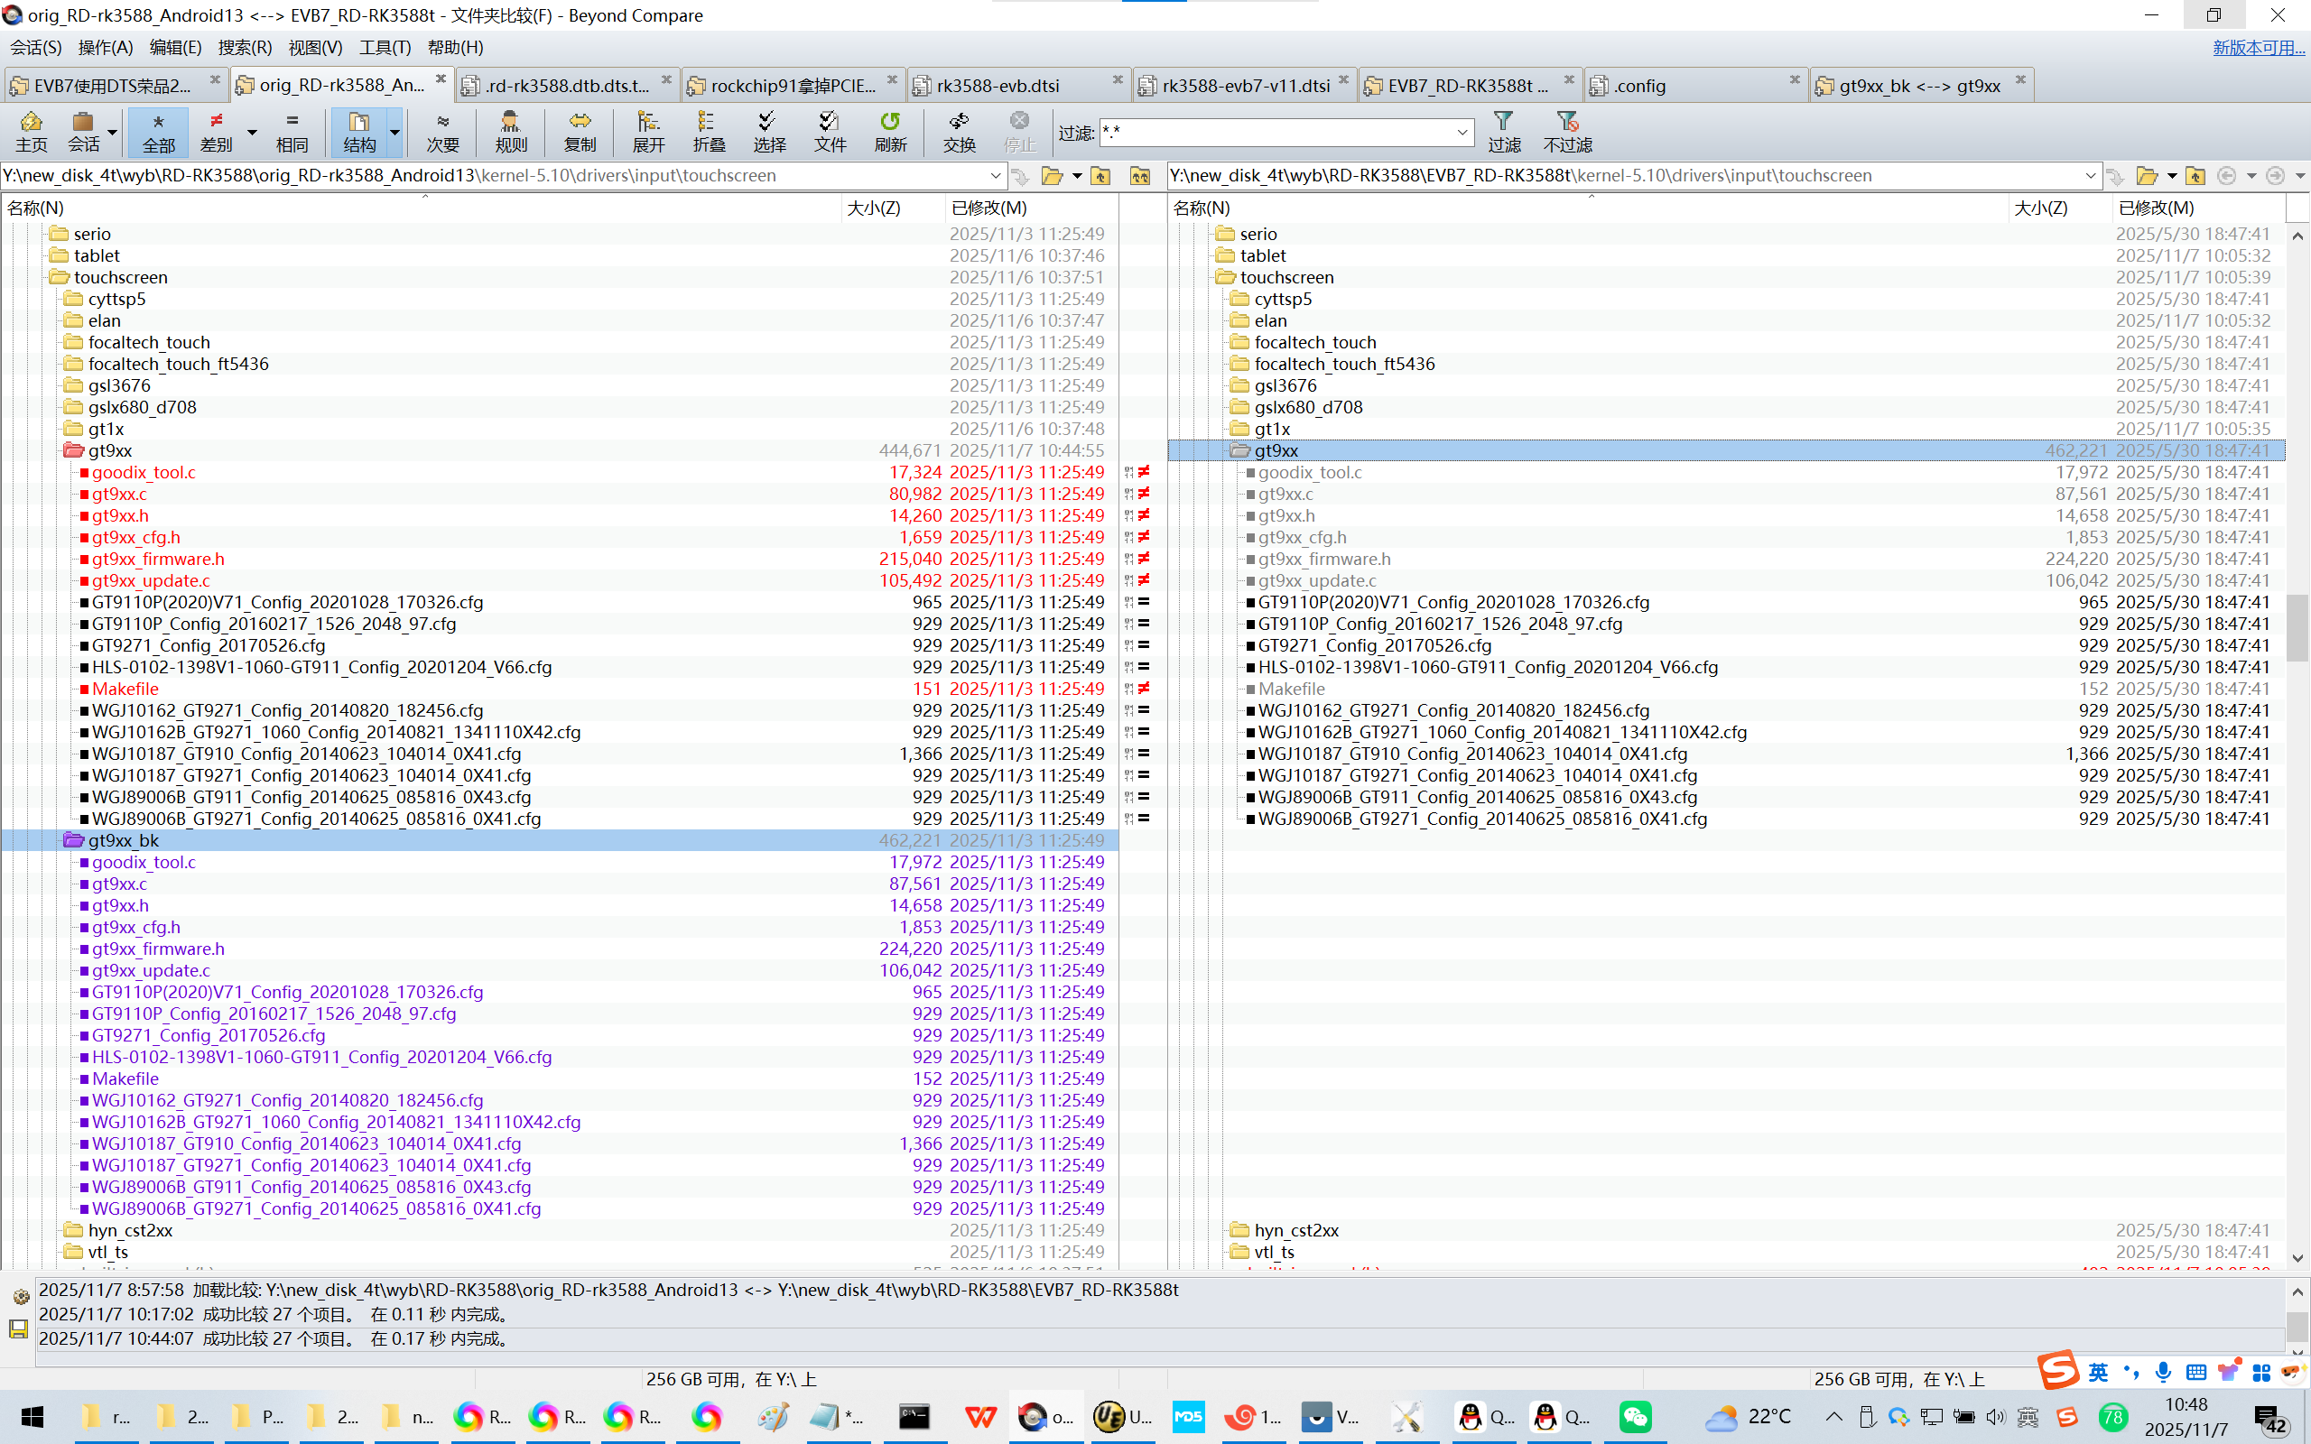Click the Collapse all (折叠) icon
This screenshot has height=1444, width=2311.
[709, 131]
